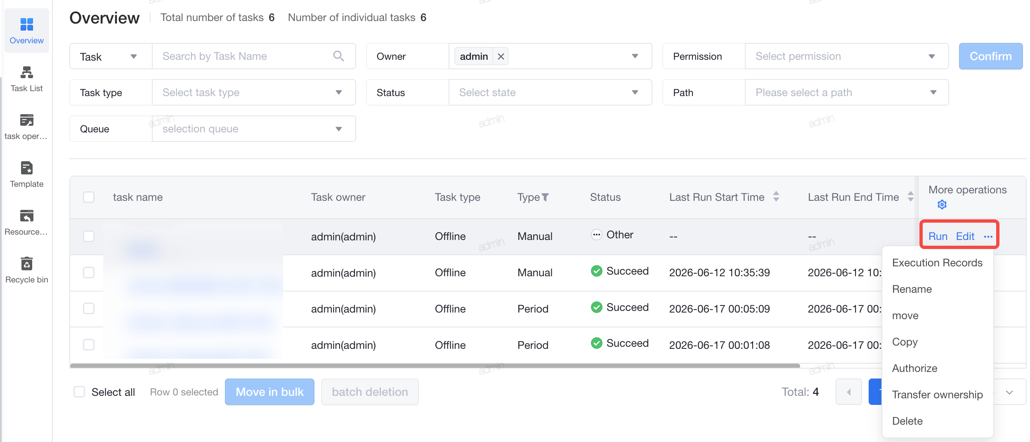This screenshot has height=442, width=1030.
Task: Click the search magnifier in Task Name field
Action: (x=338, y=56)
